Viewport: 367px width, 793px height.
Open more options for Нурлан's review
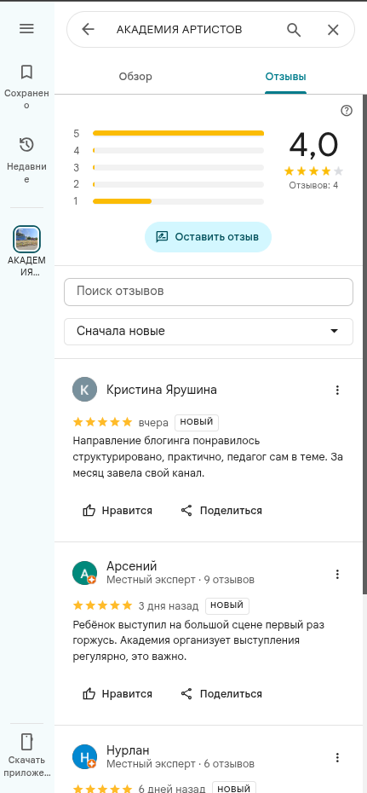(337, 757)
